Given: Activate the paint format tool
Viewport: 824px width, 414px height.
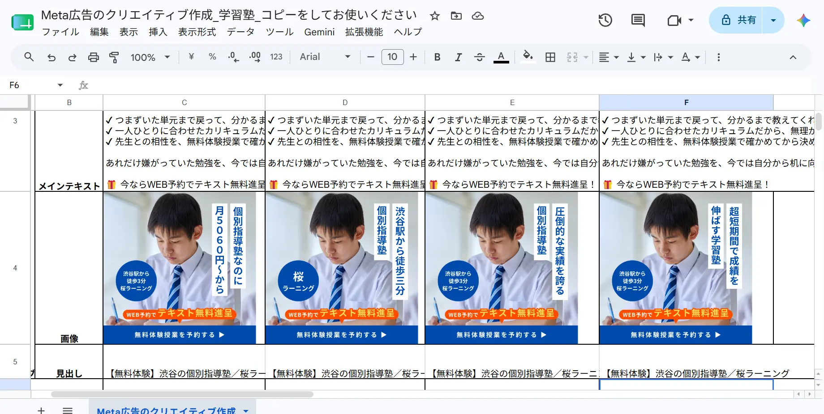Looking at the screenshot, I should (x=114, y=57).
